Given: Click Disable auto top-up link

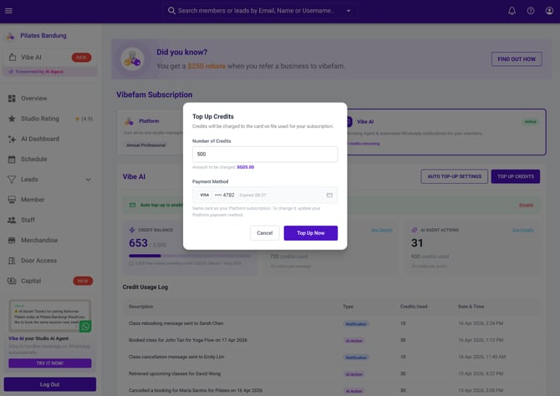Looking at the screenshot, I should click(x=526, y=205).
